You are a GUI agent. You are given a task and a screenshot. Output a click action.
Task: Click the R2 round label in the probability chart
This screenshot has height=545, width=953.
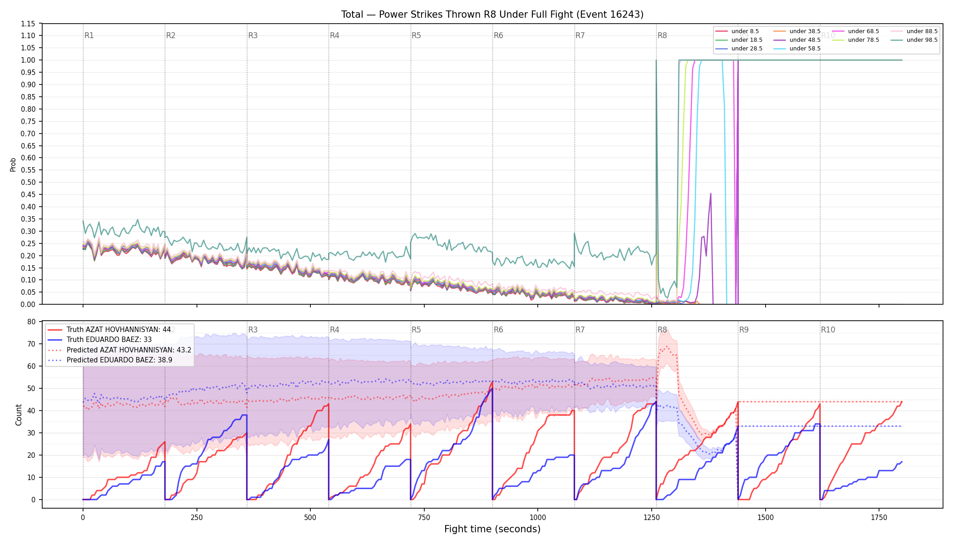(x=171, y=35)
